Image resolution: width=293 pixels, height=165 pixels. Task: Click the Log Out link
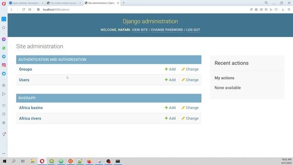pos(193,30)
